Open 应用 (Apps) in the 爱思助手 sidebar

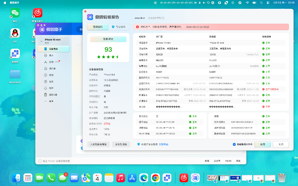[x=51, y=62]
